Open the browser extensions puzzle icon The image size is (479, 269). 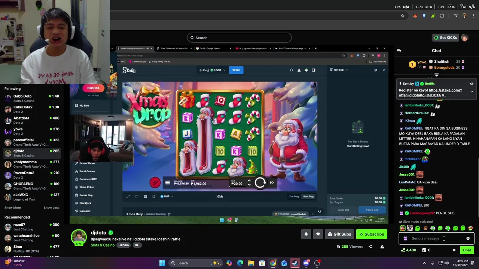point(442,16)
